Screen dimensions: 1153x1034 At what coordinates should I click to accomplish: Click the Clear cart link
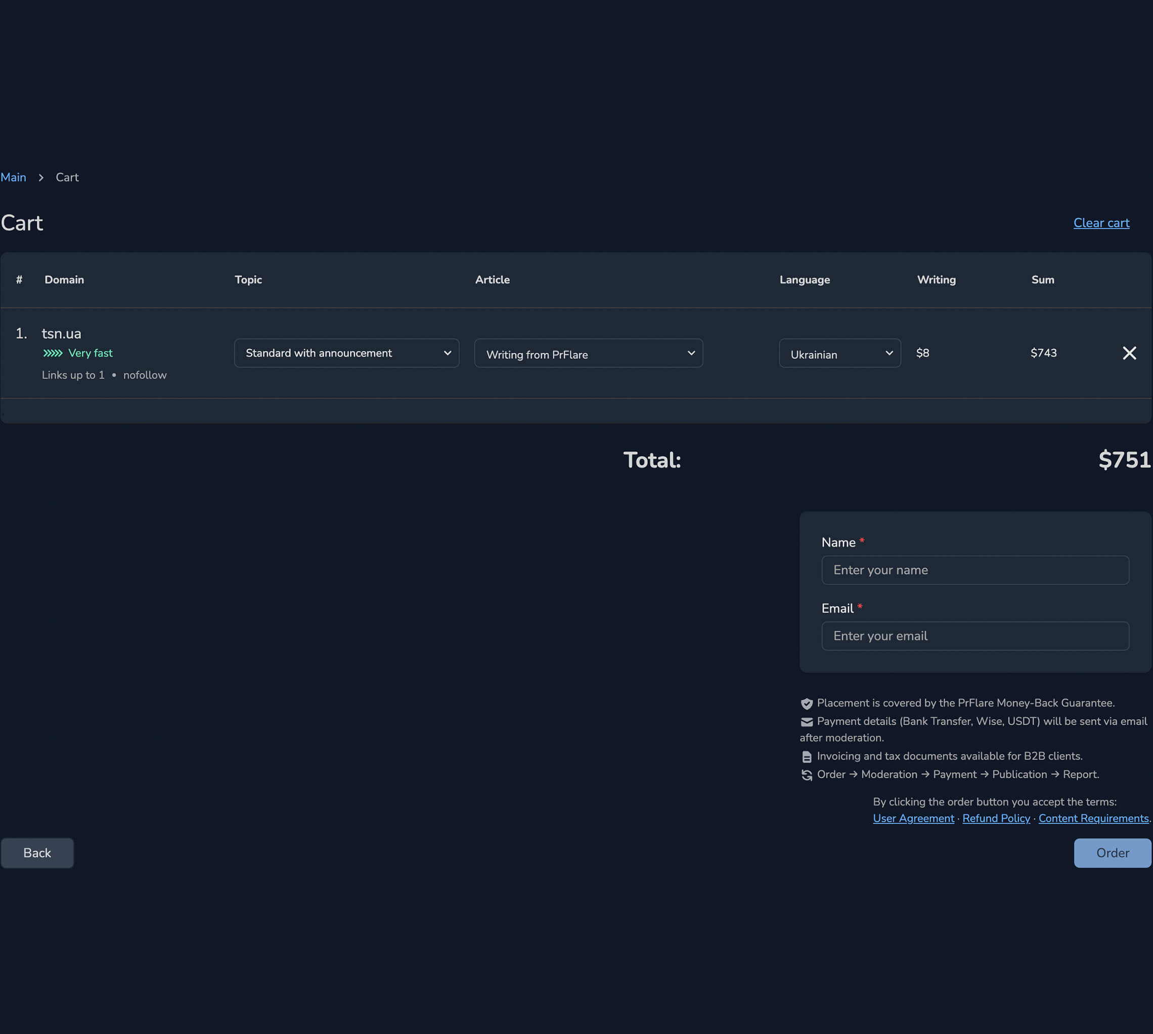1101,223
